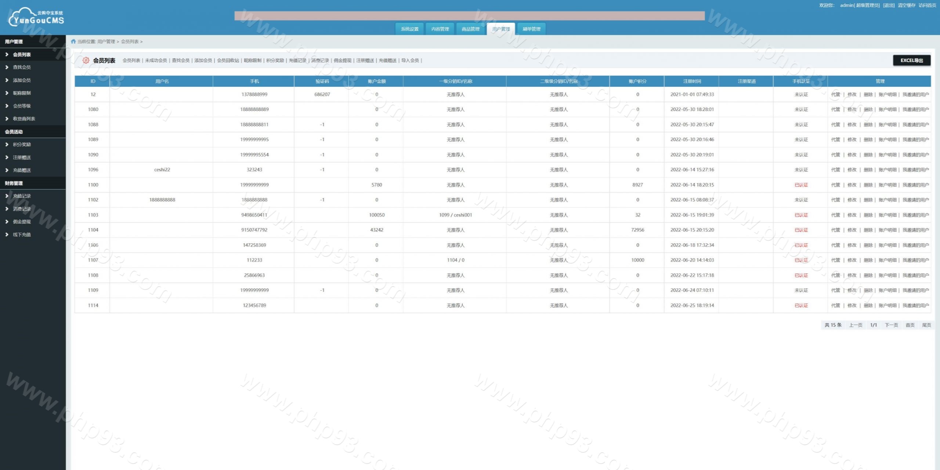Switch to the 商品管理 top tab
Viewport: 940px width, 470px height.
470,29
